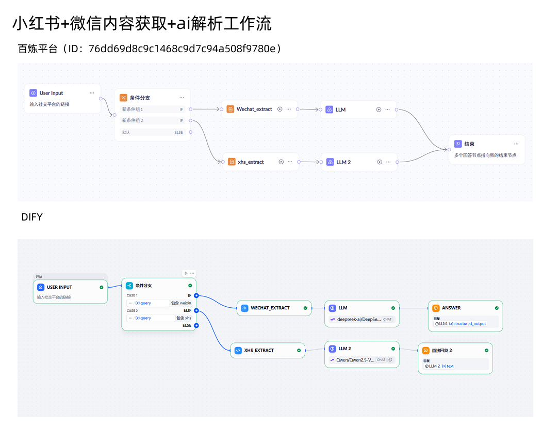Click the Wechat_extract node icon

click(231, 109)
